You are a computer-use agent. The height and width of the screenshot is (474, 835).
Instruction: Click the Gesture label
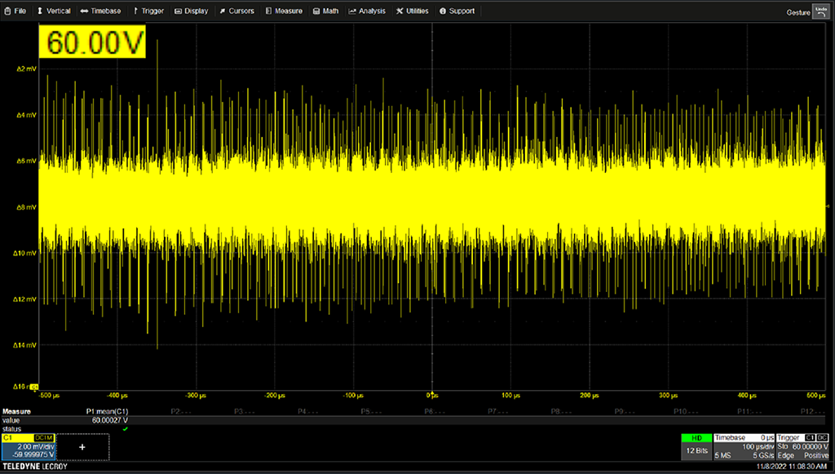click(x=798, y=12)
